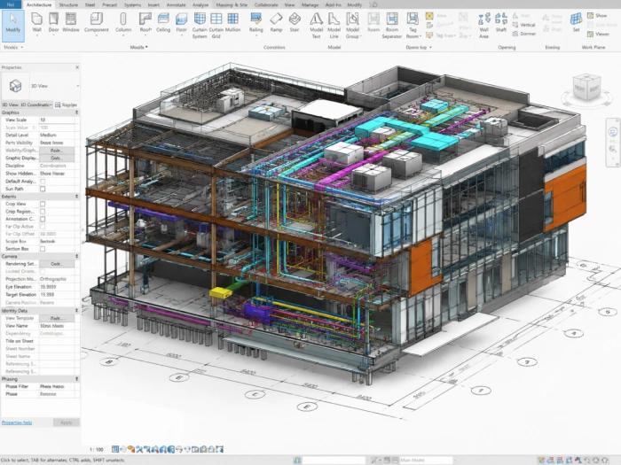Screen dimensions: 621x465
Task: Activate the Curtain Grid tool
Action: tap(216, 26)
